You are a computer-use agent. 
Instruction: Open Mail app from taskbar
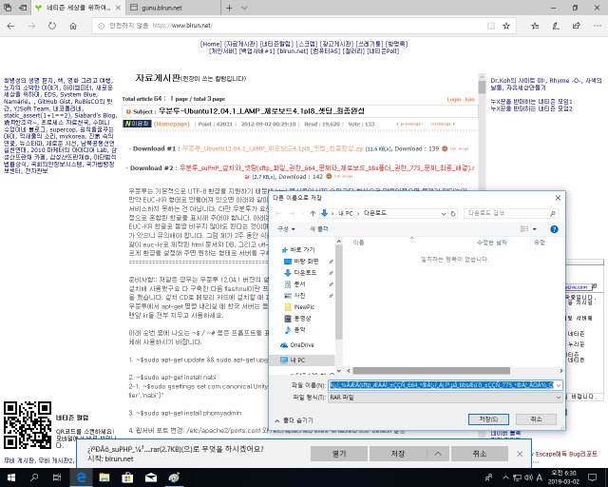151,477
